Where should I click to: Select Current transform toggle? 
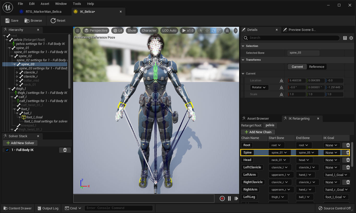tap(297, 67)
